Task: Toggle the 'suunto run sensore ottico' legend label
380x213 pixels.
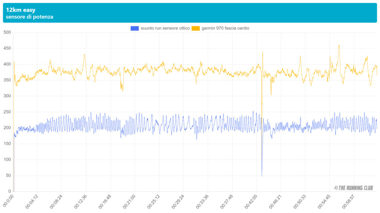Action: coord(165,28)
